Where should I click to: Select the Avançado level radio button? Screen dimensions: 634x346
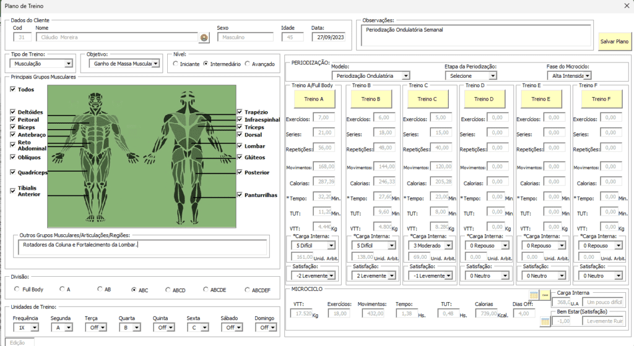point(247,64)
